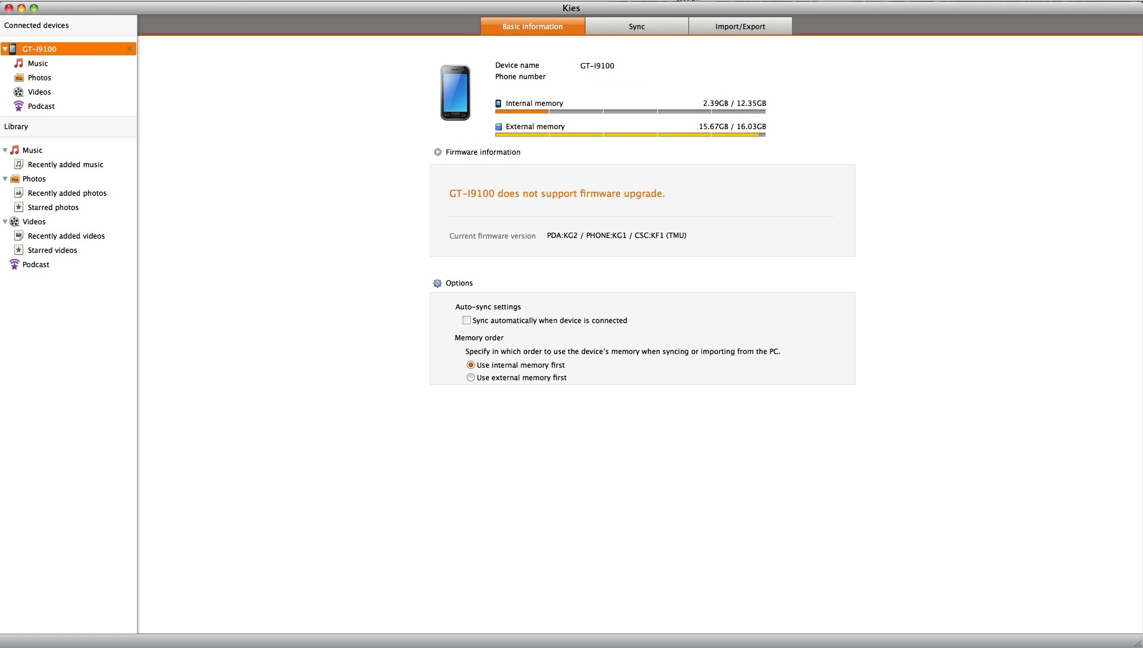Click the Starred photos star icon
Viewport: 1143px width, 648px height.
(x=18, y=207)
